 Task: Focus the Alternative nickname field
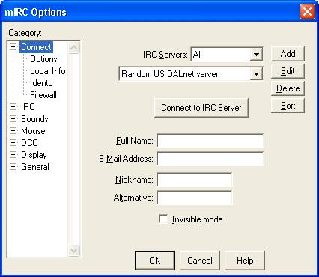[x=195, y=198]
